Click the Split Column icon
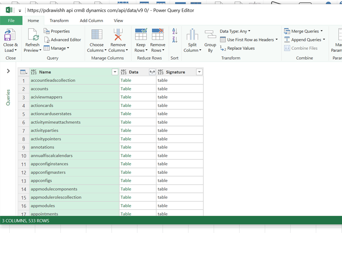 (192, 35)
